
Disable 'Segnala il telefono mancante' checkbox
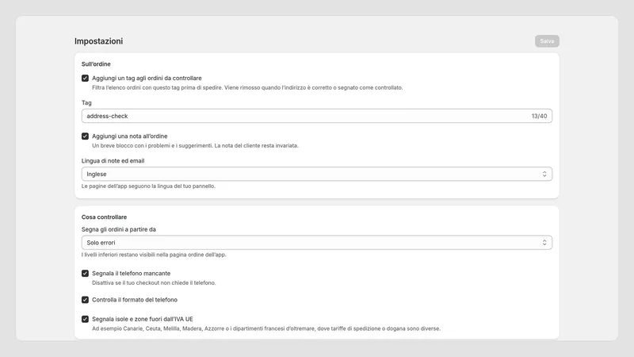coord(85,273)
